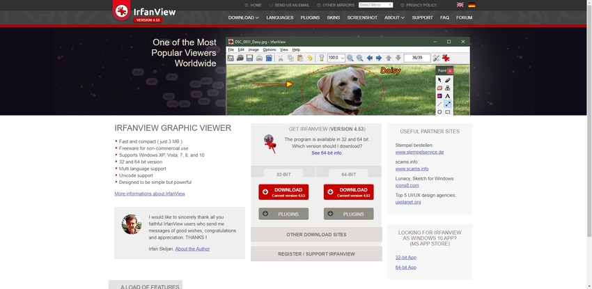The height and width of the screenshot is (289, 592).
Task: Click the save floppy disk icon in screenshot toolbar
Action: click(249, 58)
